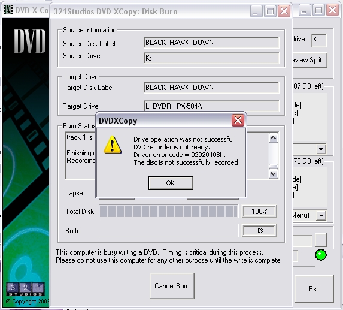Click the yellow warning icon in dialog
Image resolution: width=343 pixels, height=310 pixels.
pyautogui.click(x=113, y=145)
